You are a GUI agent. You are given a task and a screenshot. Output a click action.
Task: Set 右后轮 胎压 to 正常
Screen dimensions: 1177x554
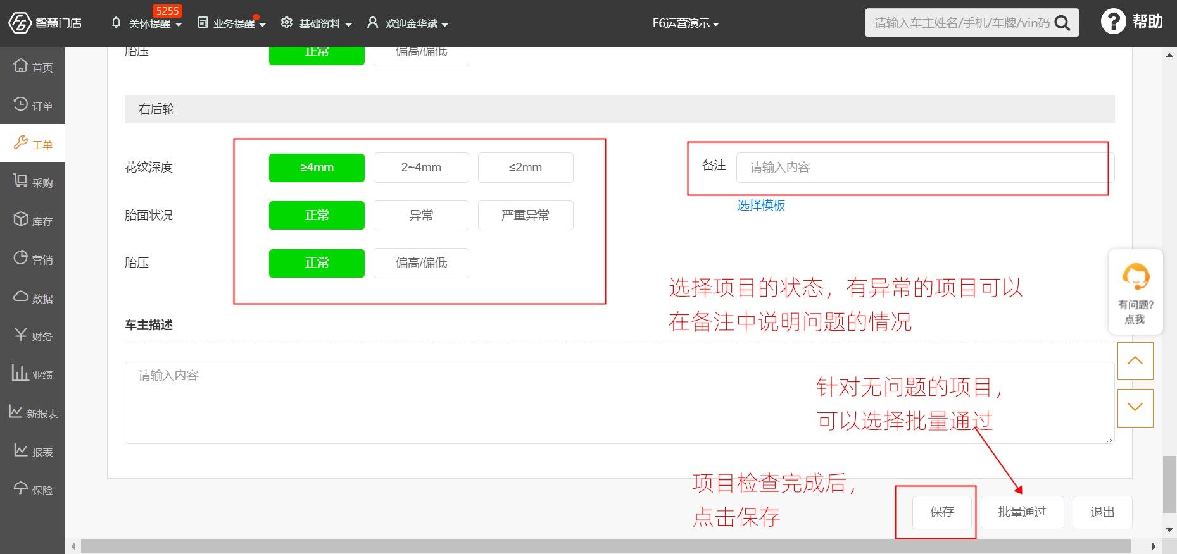[317, 263]
